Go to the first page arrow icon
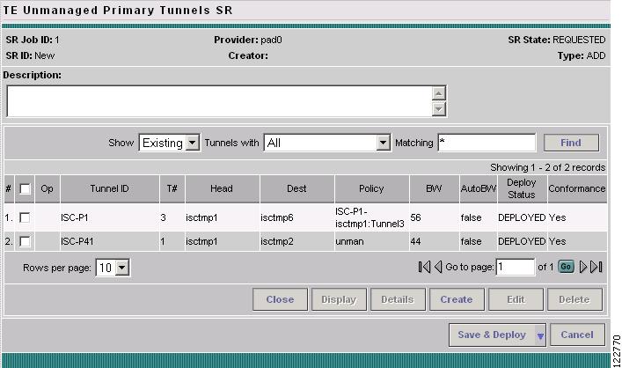This screenshot has height=368, width=622. pos(424,267)
